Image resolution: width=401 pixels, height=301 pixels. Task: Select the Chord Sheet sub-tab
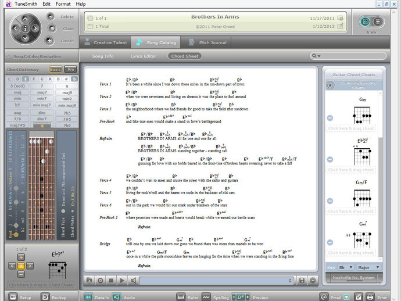point(185,56)
